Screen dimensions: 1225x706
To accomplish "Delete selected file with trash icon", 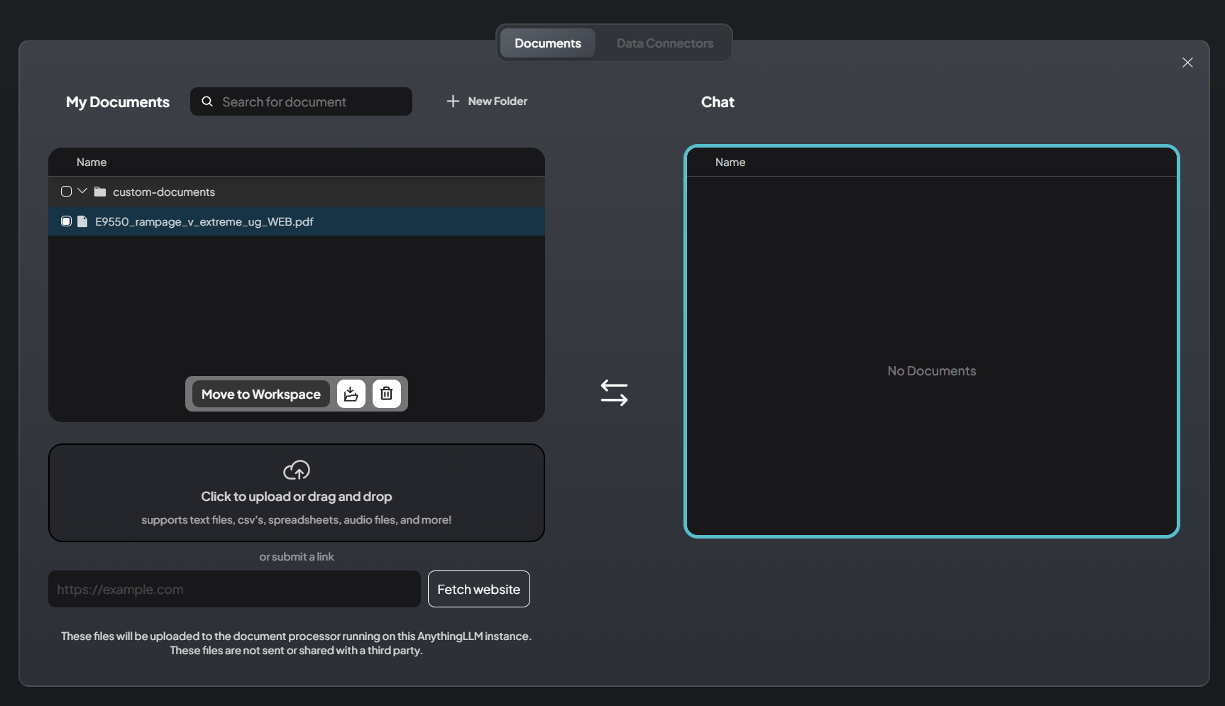I will click(387, 394).
